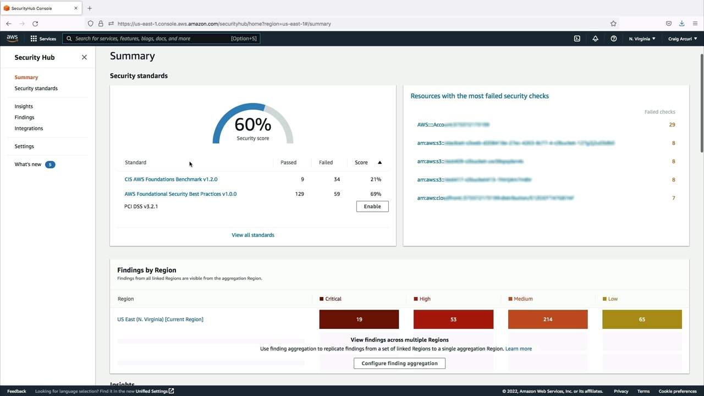Screen dimensions: 704x396
Task: Click the AWS logo home icon
Action: tap(12, 38)
